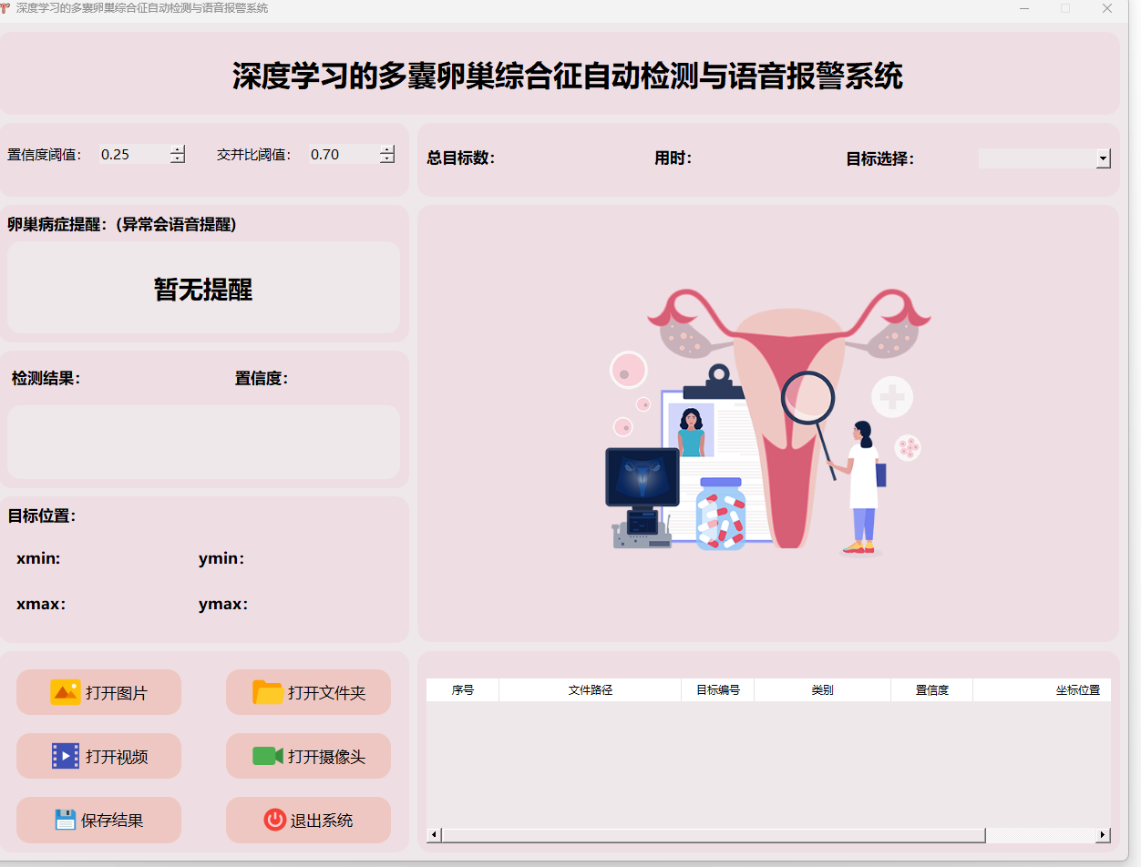Click the picture icon on 打开图片

[x=66, y=692]
